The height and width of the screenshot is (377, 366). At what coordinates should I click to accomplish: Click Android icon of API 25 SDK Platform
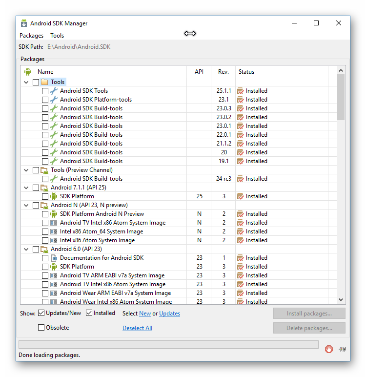tap(54, 196)
